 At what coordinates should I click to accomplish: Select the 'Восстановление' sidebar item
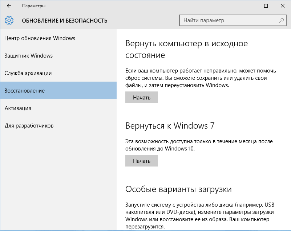coord(25,91)
